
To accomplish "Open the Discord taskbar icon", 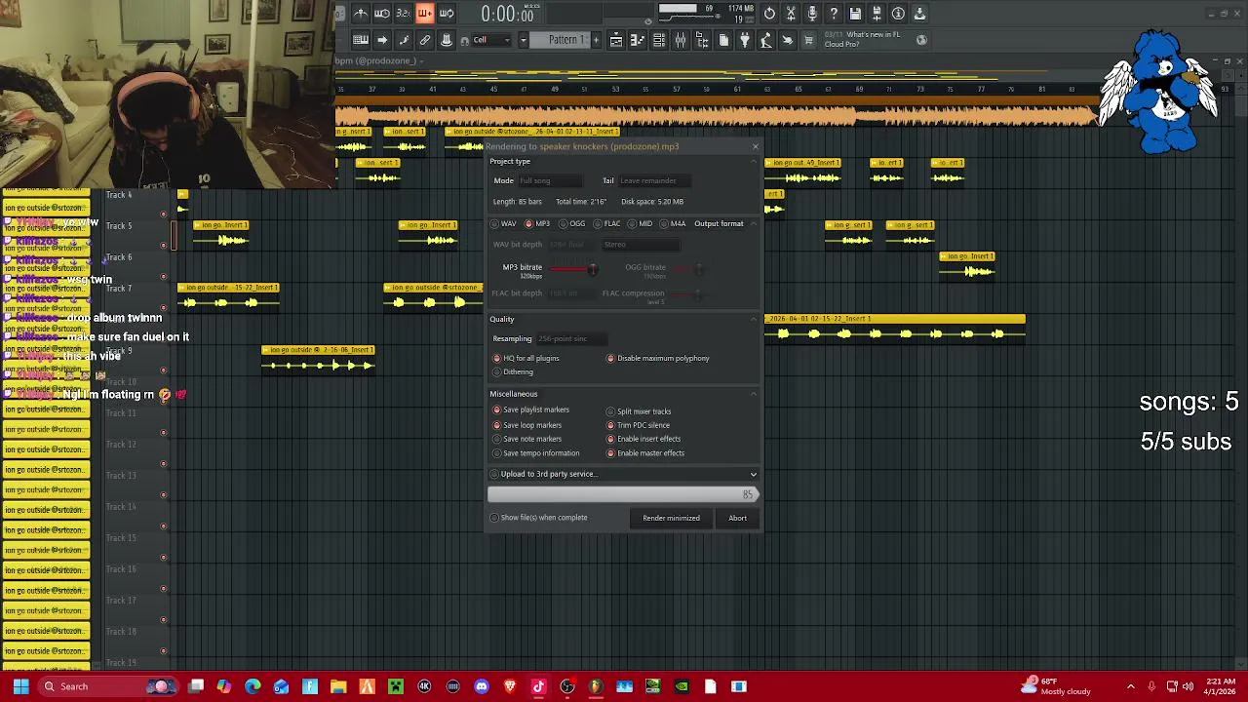I will pos(481,686).
